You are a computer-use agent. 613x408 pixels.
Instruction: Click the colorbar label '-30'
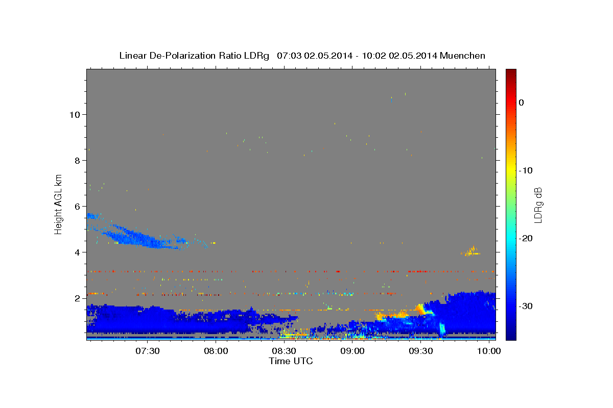click(526, 306)
